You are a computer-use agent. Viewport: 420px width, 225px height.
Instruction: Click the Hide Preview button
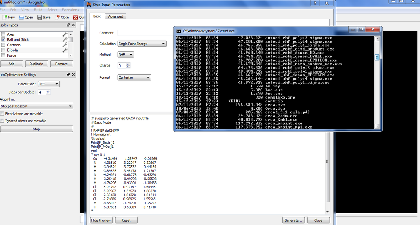[101, 220]
